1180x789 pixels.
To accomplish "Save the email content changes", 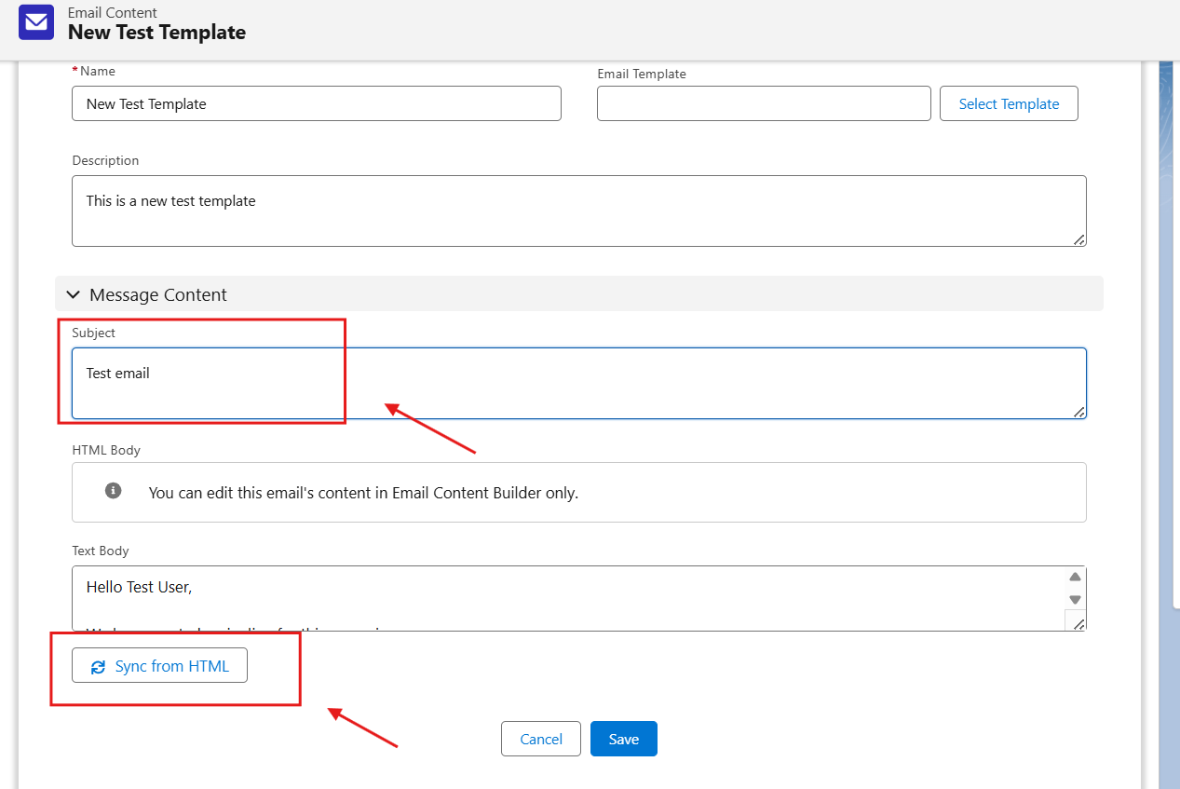I will [x=623, y=739].
